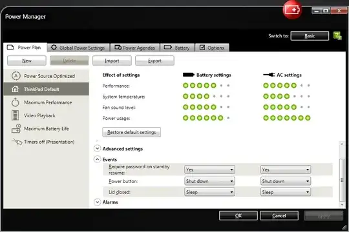Confirm with the OK button

(238, 216)
